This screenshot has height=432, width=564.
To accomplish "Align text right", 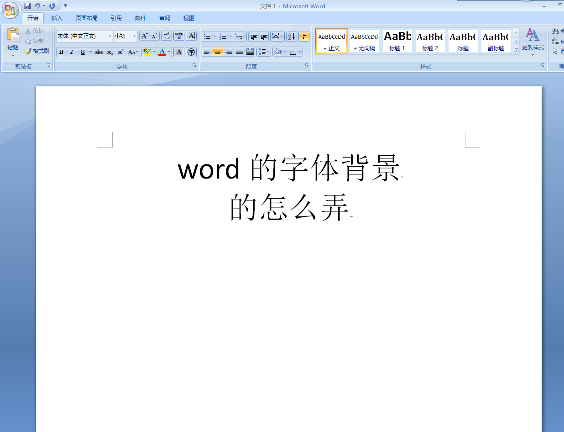I will coord(229,52).
